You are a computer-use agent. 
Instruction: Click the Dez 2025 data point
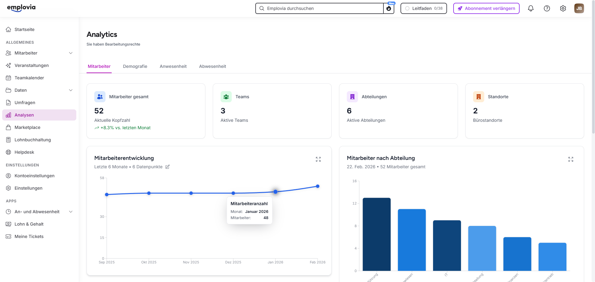pos(233,193)
